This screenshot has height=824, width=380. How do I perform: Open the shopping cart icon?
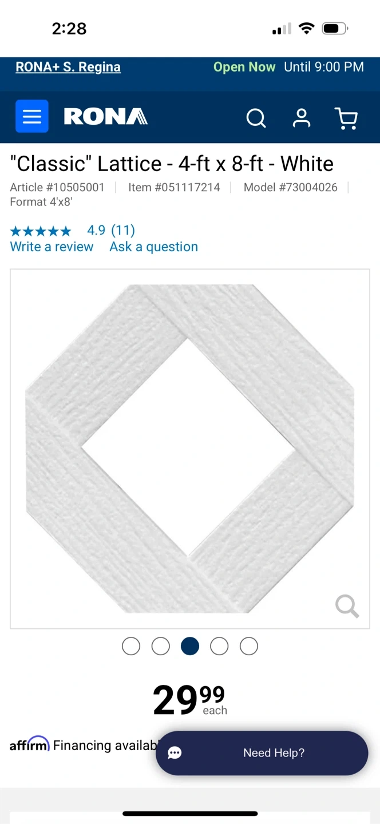coord(346,118)
